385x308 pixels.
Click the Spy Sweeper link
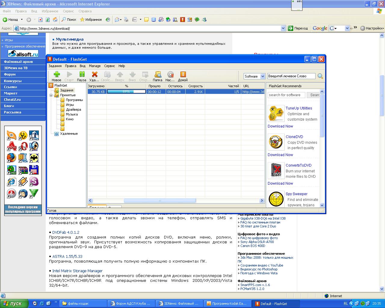[x=297, y=194]
